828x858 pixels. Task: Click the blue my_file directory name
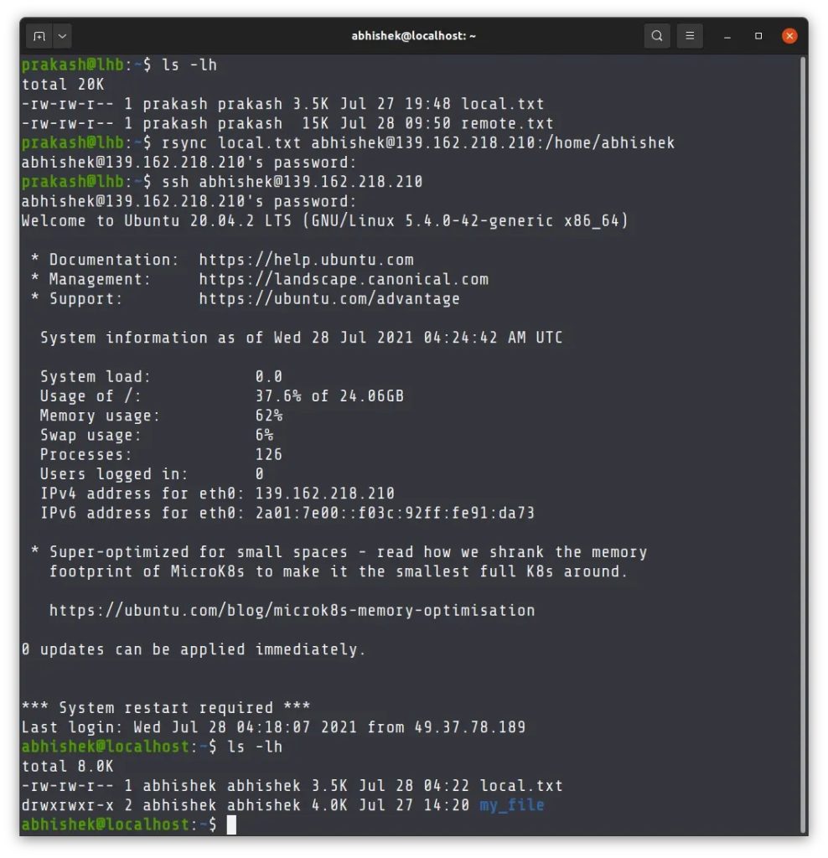[511, 805]
